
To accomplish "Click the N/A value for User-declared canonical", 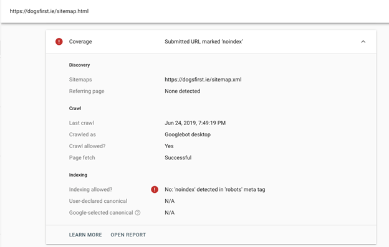I will [170, 201].
